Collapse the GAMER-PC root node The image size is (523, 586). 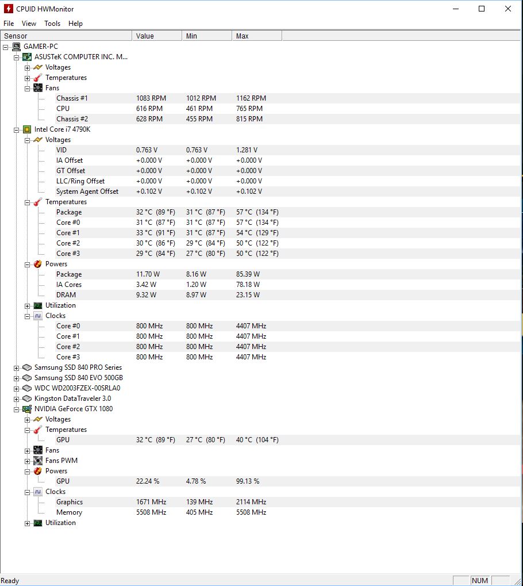click(6, 47)
